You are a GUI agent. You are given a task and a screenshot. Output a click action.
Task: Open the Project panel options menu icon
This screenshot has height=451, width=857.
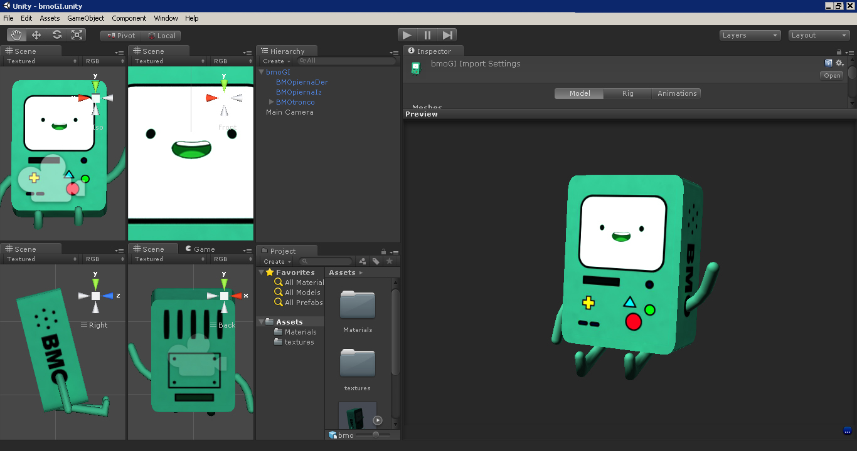394,252
